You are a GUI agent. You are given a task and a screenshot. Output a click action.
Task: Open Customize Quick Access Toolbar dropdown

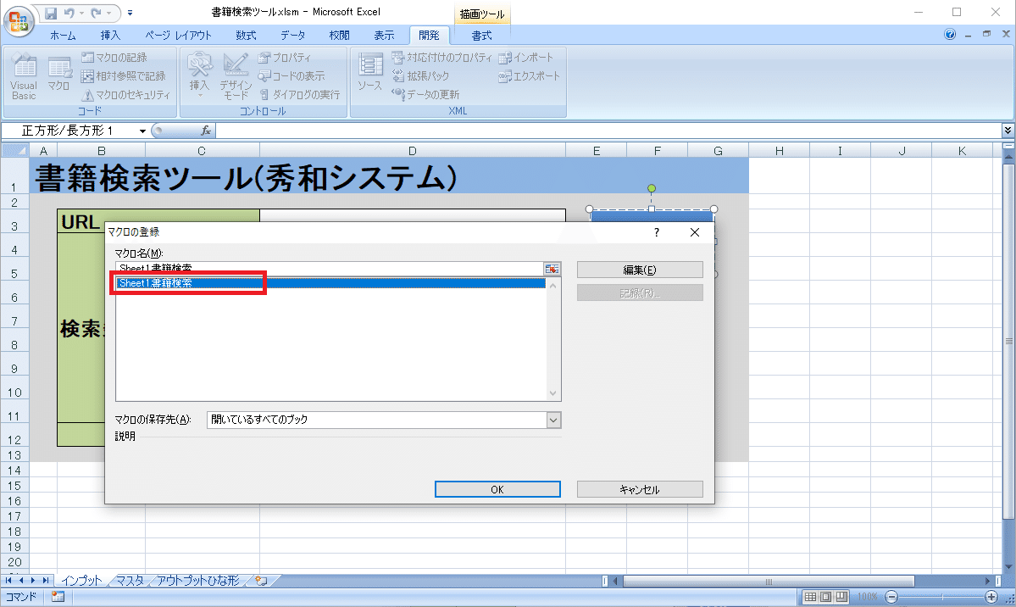130,13
